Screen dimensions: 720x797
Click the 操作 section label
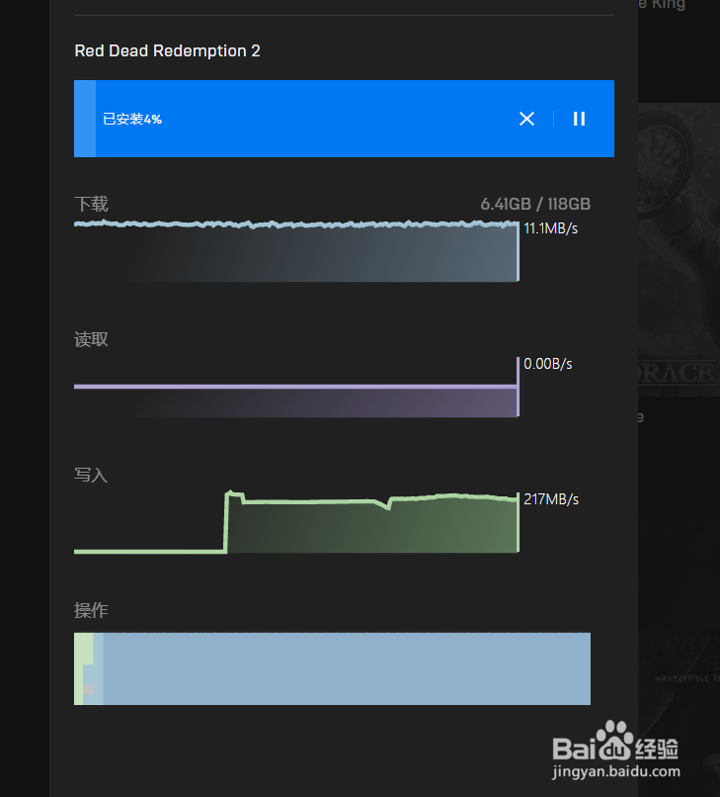[x=91, y=610]
